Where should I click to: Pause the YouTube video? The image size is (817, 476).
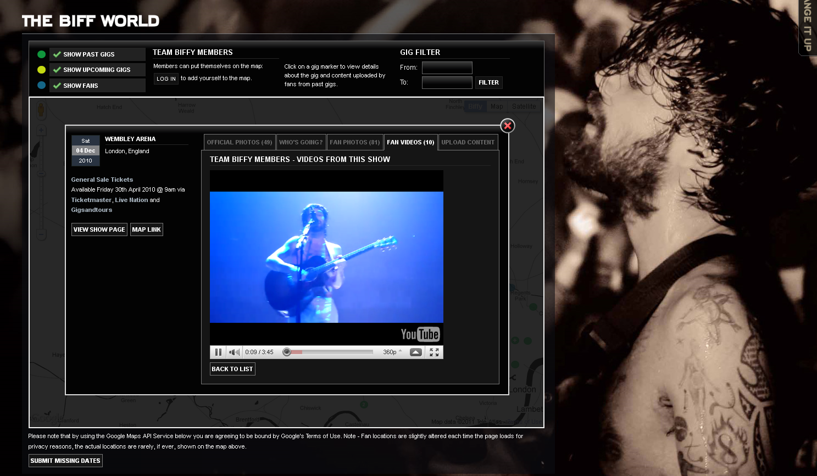click(218, 352)
